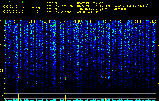Click the 2119 time marker
This screenshot has height=101, width=159.
coord(138,22)
